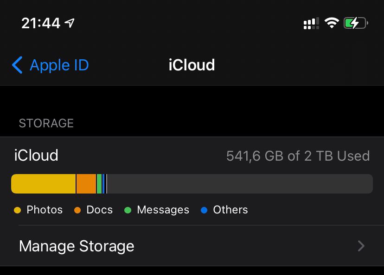
Task: Tap the blue back chevron icon
Action: (x=17, y=65)
